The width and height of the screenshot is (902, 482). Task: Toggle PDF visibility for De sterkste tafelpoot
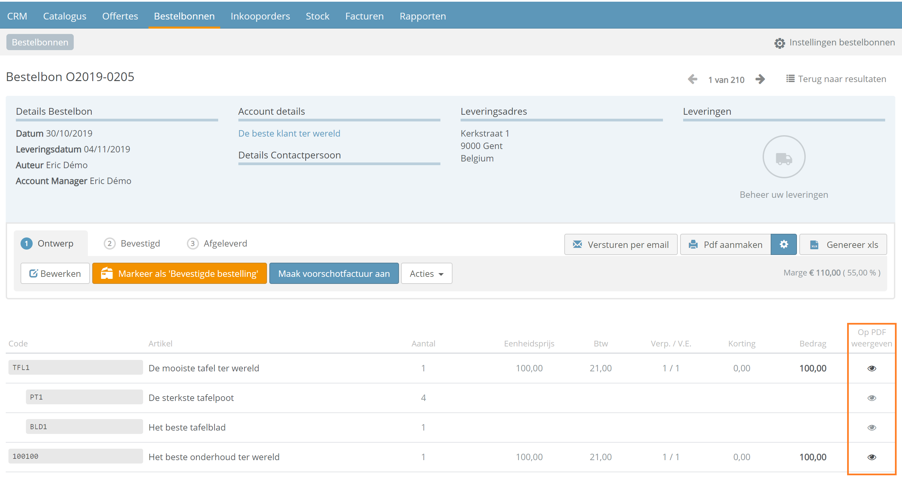pyautogui.click(x=872, y=398)
